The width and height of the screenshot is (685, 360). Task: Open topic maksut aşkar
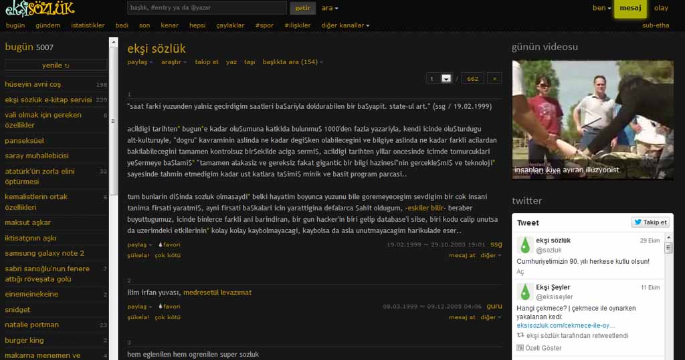(x=28, y=222)
